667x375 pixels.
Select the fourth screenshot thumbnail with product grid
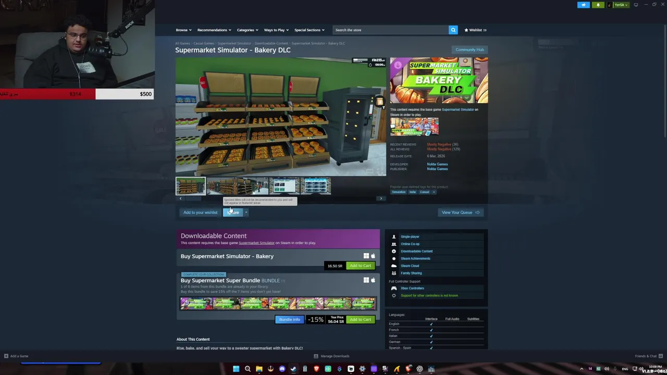(316, 186)
